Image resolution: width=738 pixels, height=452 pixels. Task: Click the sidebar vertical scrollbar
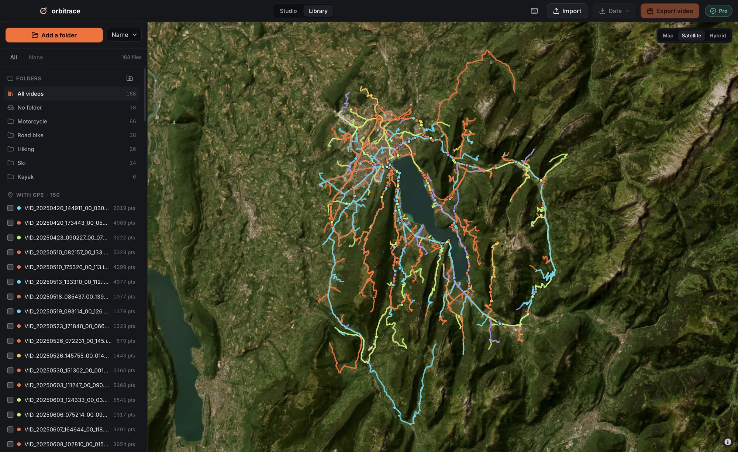[145, 95]
